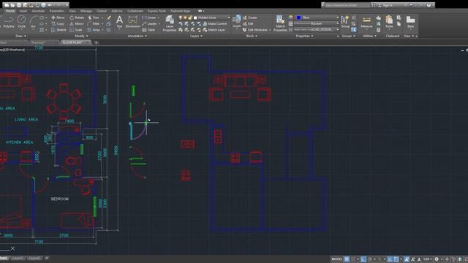Image resolution: width=468 pixels, height=263 pixels.
Task: Click the Base view tool
Action: (410, 22)
